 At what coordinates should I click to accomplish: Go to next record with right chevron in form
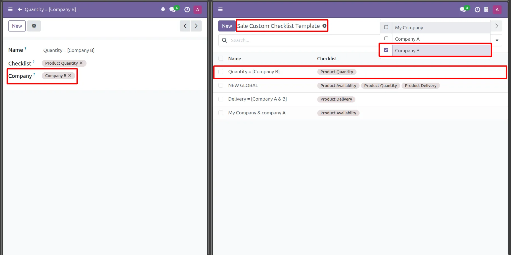[x=196, y=26]
